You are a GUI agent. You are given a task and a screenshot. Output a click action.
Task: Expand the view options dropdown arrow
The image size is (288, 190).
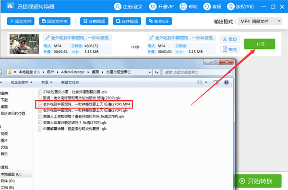point(206,83)
